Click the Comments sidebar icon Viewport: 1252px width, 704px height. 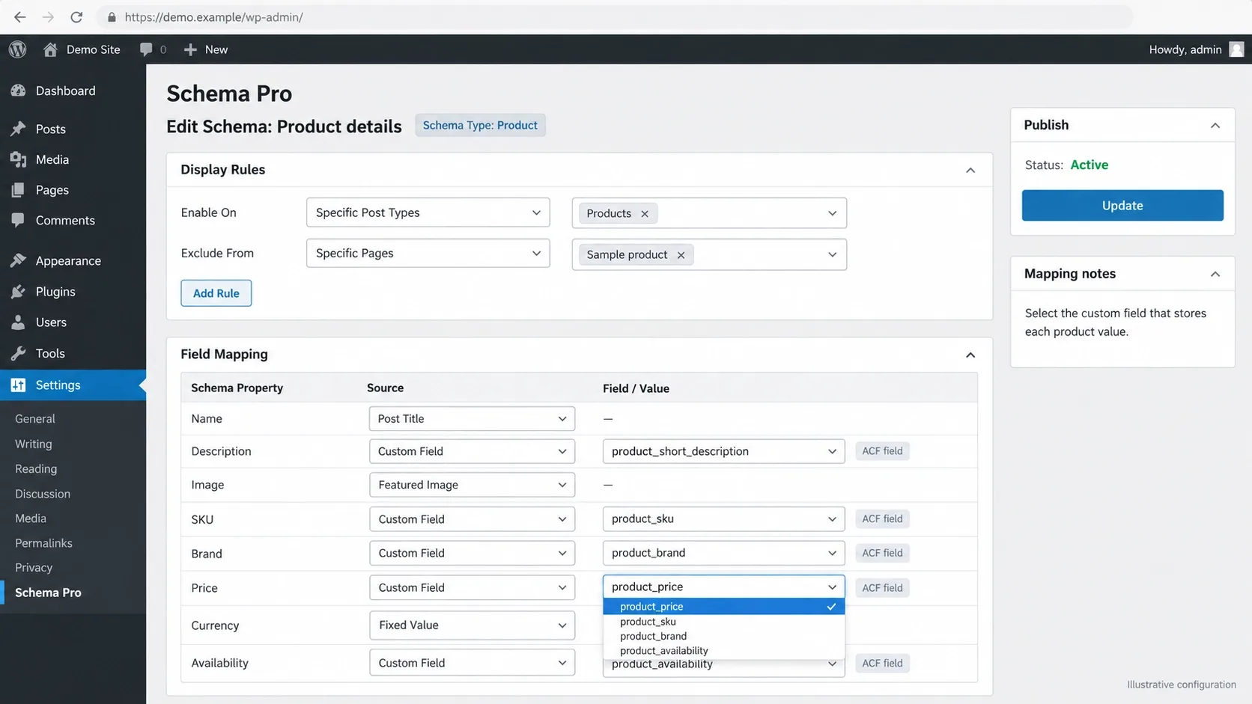18,220
